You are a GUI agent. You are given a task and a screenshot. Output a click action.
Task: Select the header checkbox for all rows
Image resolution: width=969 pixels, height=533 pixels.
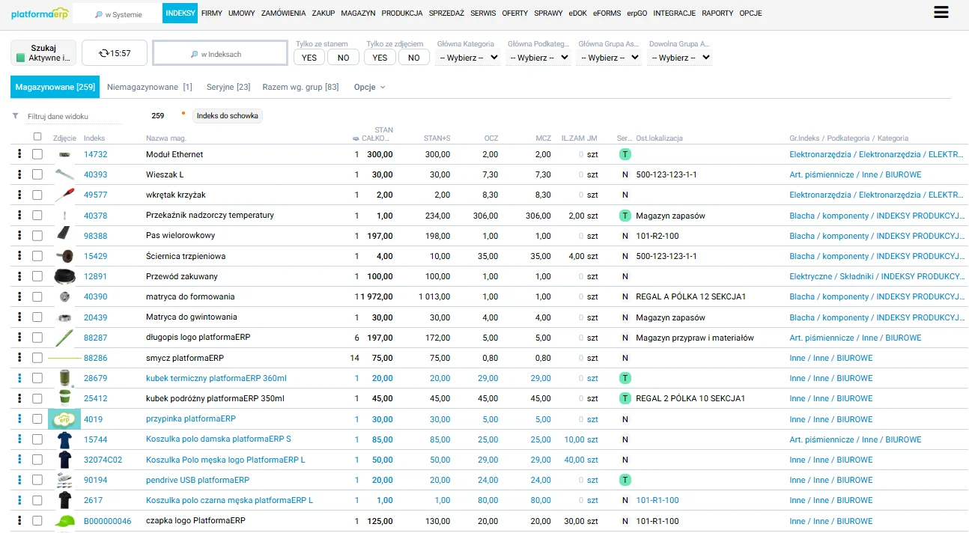click(x=37, y=137)
